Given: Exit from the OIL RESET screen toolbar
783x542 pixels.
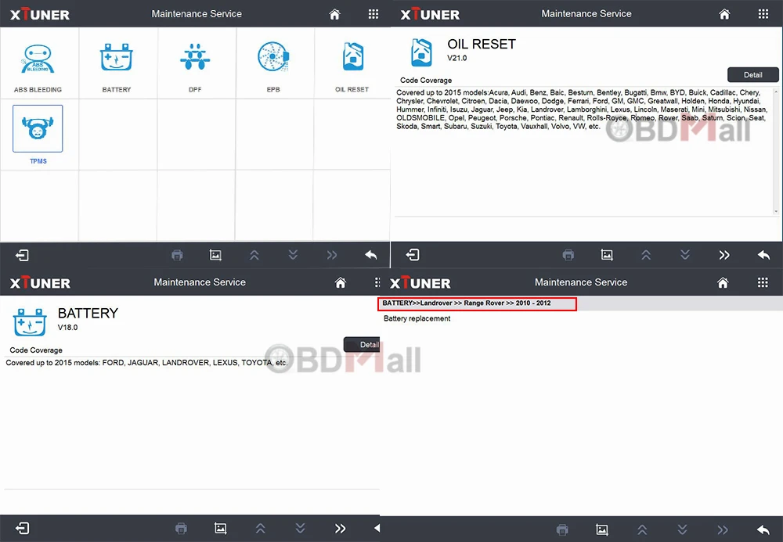Looking at the screenshot, I should tap(413, 255).
